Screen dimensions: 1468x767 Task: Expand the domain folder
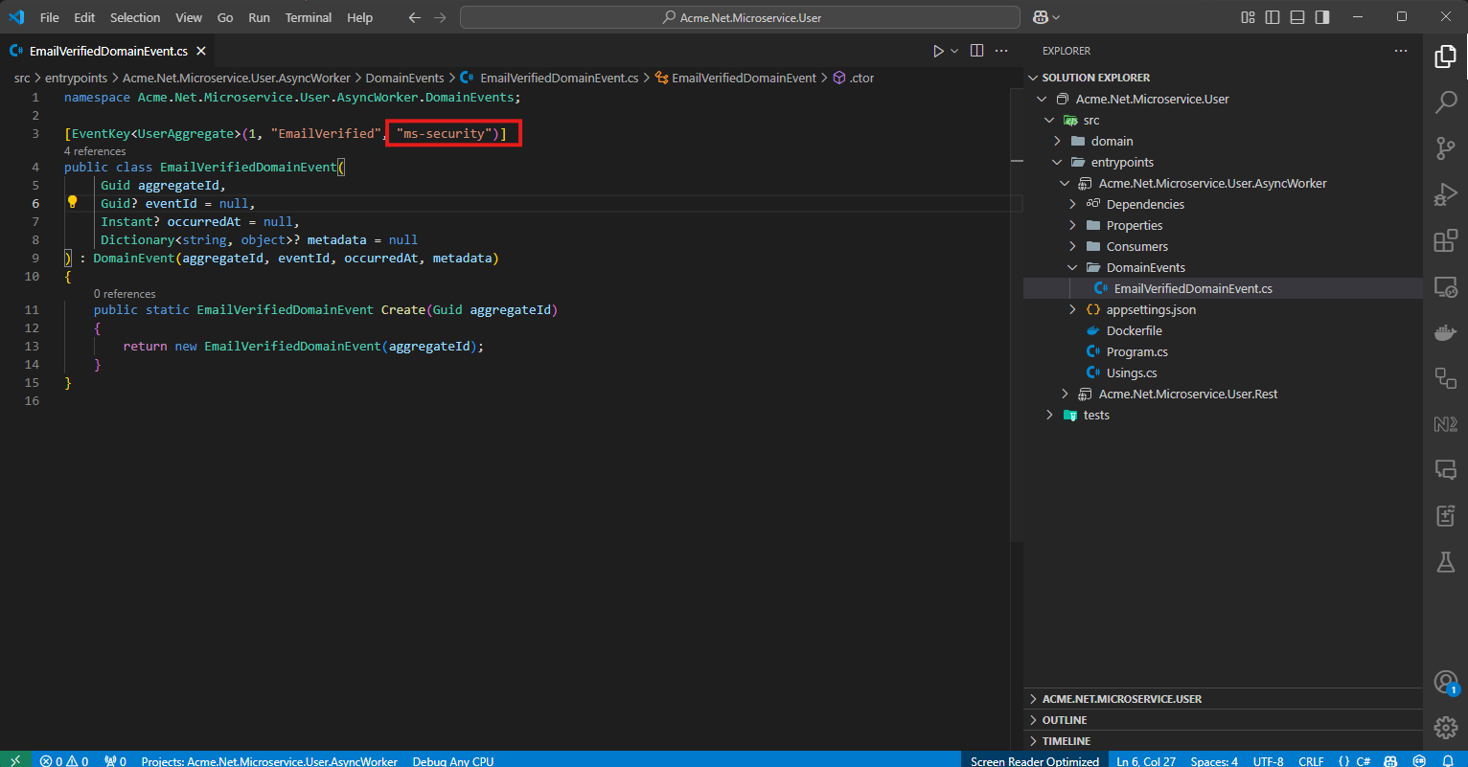click(1057, 141)
